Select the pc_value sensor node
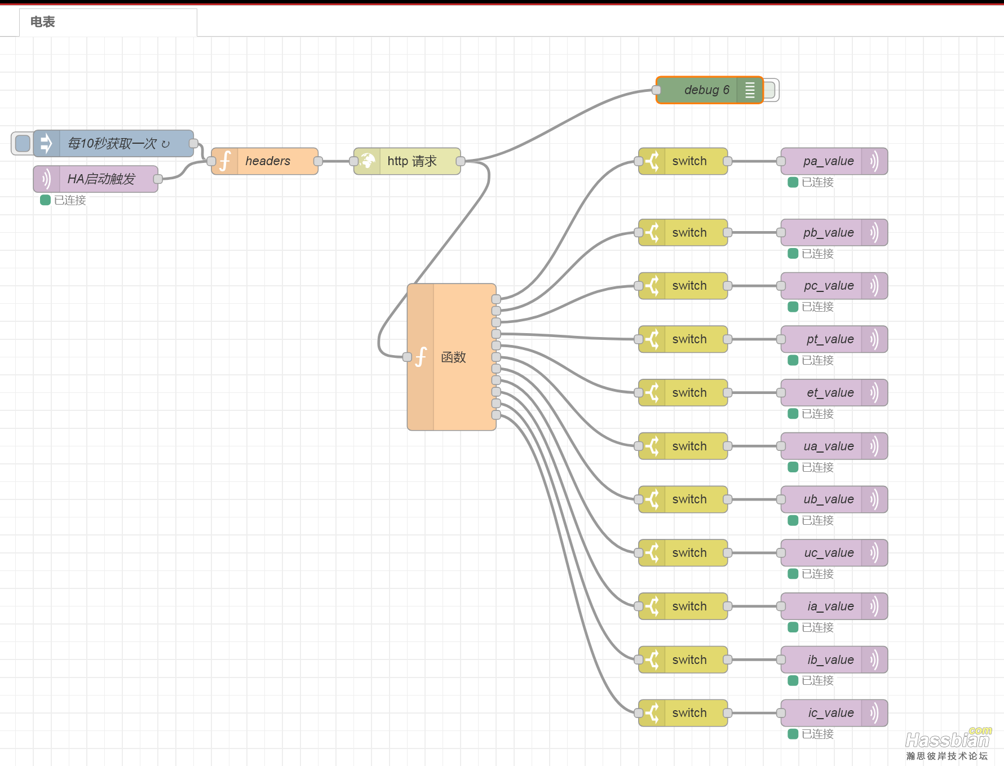Screen dimensions: 1004x766 click(x=834, y=286)
